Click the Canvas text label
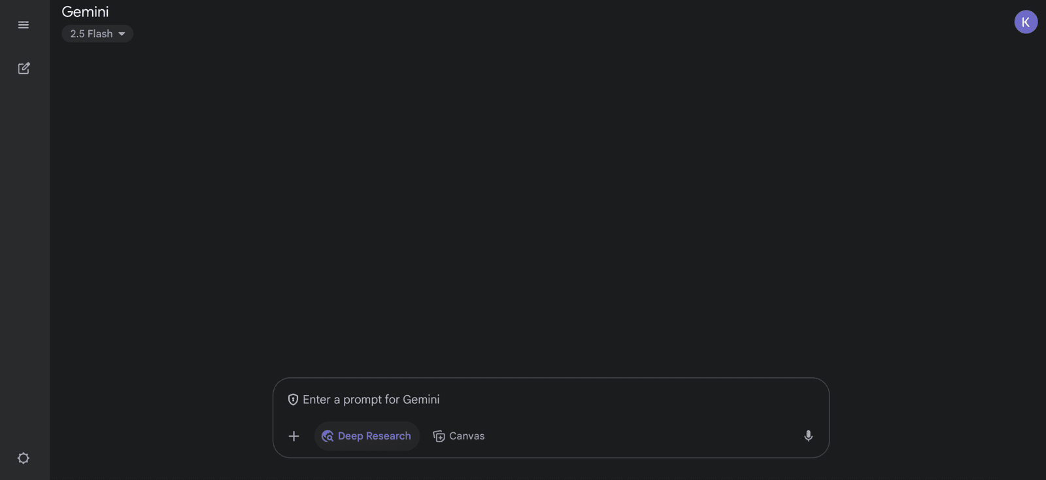1046x480 pixels. point(467,436)
